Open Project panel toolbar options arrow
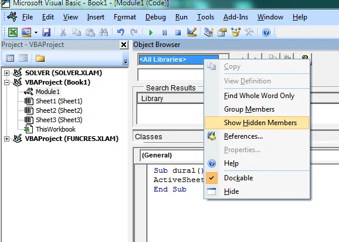Image resolution: width=339 pixels, height=242 pixels. pyautogui.click(x=126, y=62)
